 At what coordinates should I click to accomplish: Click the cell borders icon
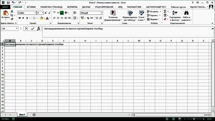34,18
